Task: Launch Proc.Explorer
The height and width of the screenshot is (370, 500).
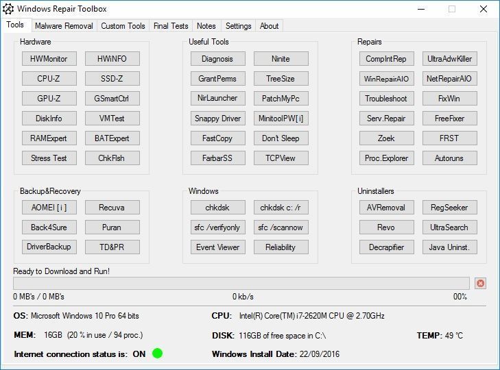Action: pos(386,158)
